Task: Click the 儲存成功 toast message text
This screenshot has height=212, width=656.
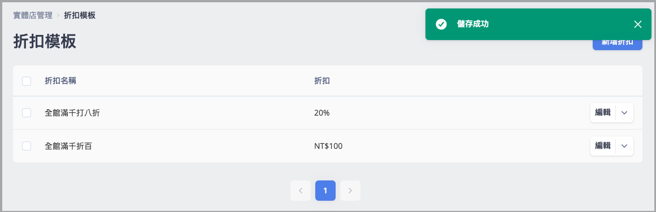Action: [x=473, y=24]
